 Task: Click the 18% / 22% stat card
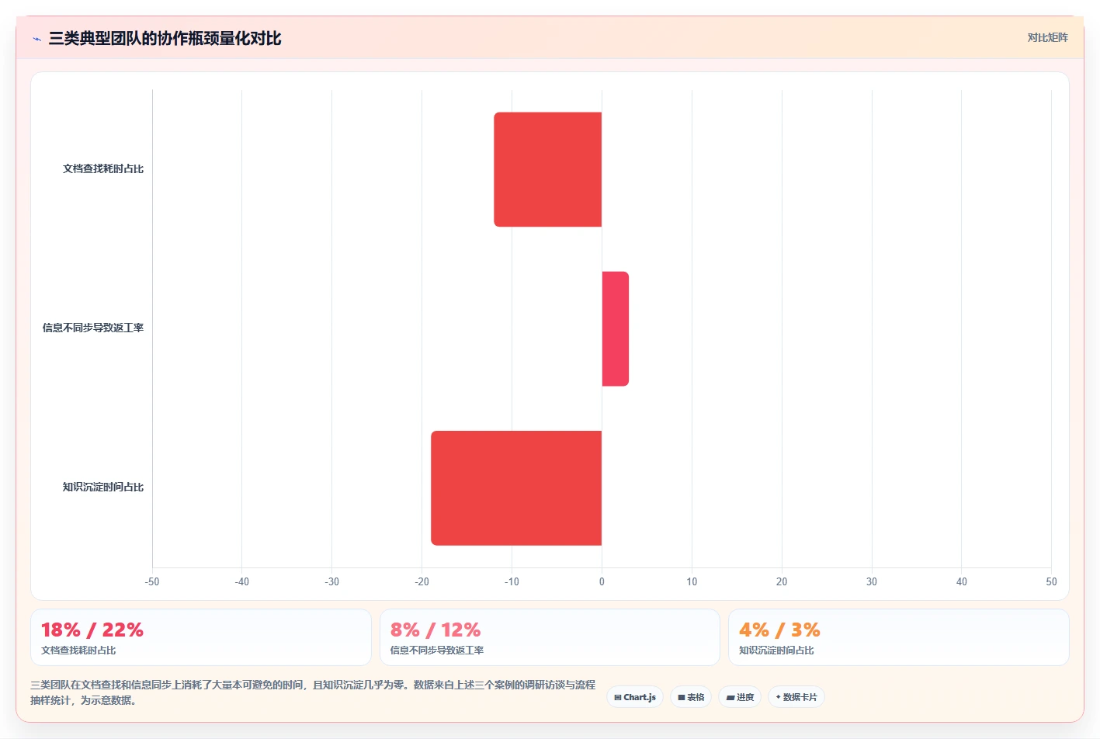tap(200, 637)
